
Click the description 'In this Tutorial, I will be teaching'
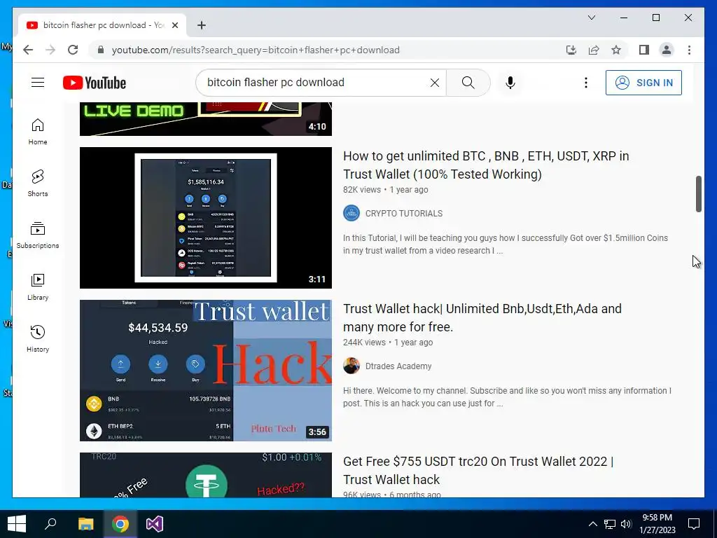tap(506, 244)
